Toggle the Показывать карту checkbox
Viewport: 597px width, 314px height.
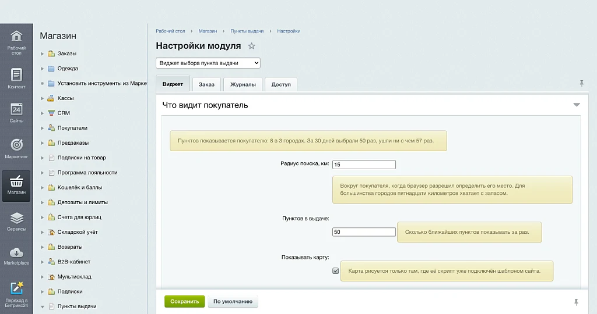click(x=335, y=271)
